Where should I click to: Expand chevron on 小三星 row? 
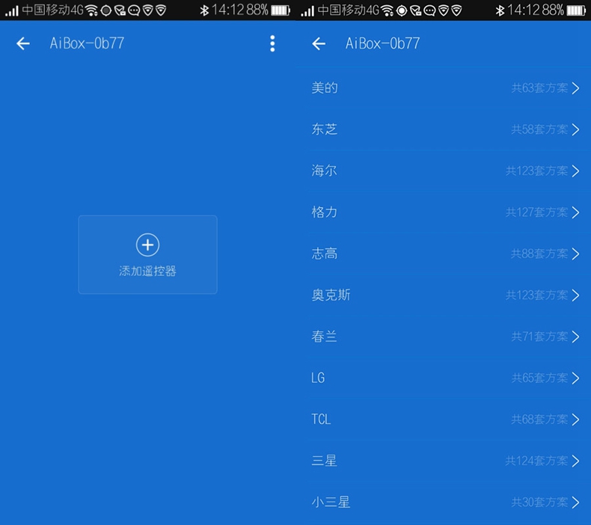click(x=575, y=503)
